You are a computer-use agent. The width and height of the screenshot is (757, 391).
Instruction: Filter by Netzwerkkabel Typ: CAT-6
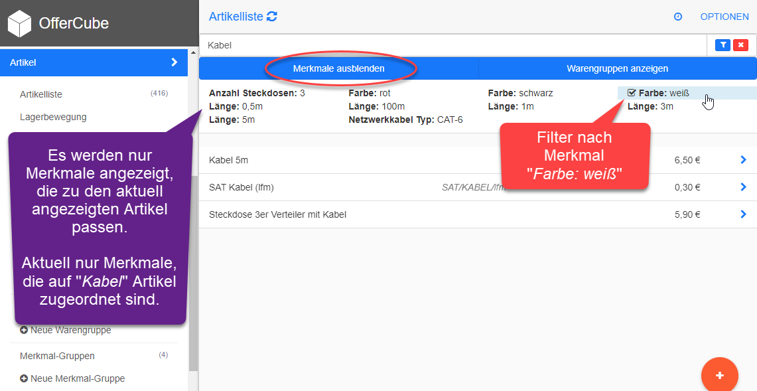click(x=405, y=119)
